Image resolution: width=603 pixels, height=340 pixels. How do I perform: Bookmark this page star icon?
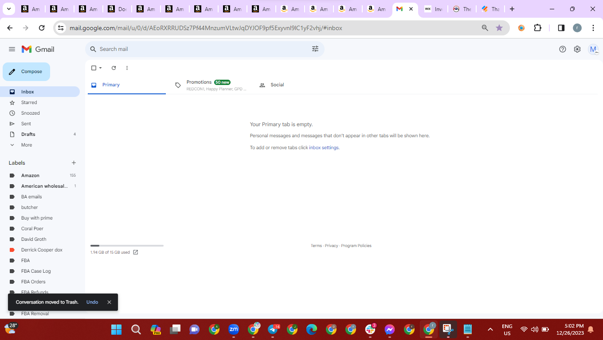click(499, 28)
